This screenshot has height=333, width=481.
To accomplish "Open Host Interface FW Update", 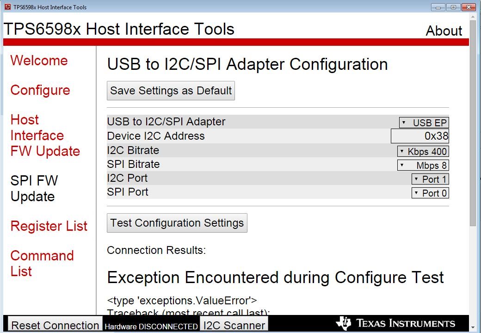I will pos(45,135).
